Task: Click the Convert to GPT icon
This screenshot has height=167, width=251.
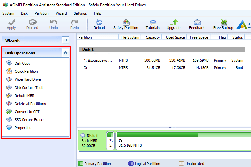Action: point(9,111)
